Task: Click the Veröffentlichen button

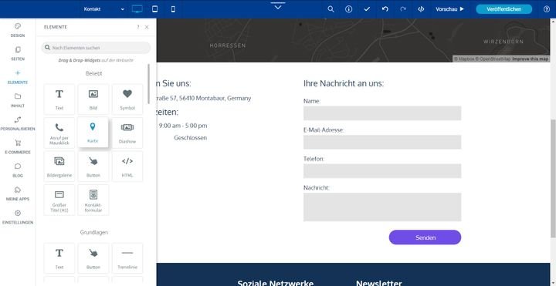Action: (x=503, y=9)
